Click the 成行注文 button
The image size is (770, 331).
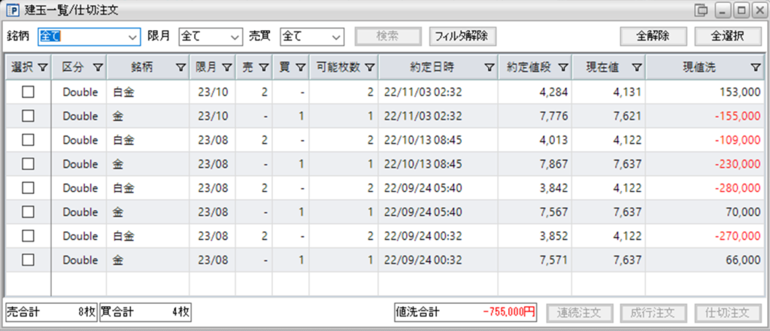click(x=653, y=313)
